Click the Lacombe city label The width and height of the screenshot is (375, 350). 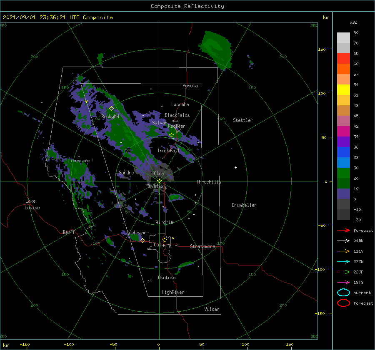point(180,104)
